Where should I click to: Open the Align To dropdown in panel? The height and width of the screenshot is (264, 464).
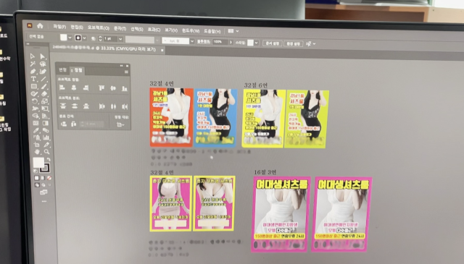coord(120,124)
